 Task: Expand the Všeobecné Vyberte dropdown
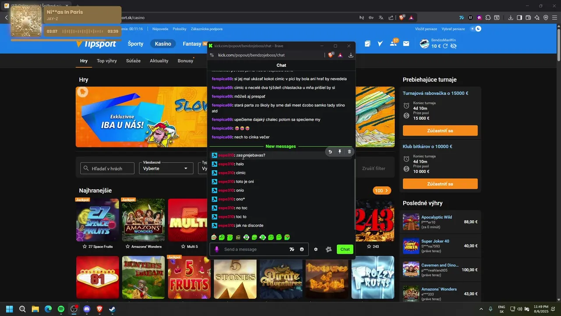click(166, 169)
